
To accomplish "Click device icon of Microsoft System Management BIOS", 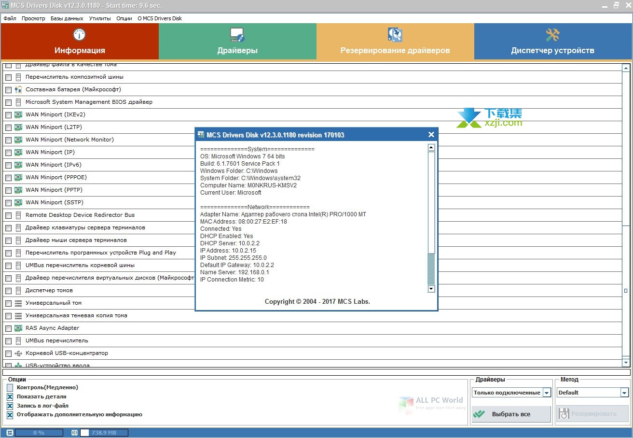I will coord(18,102).
